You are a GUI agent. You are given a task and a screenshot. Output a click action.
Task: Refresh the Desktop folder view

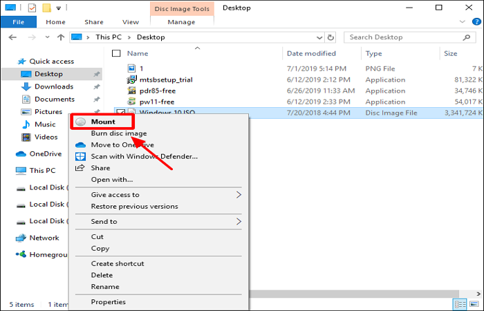click(331, 37)
